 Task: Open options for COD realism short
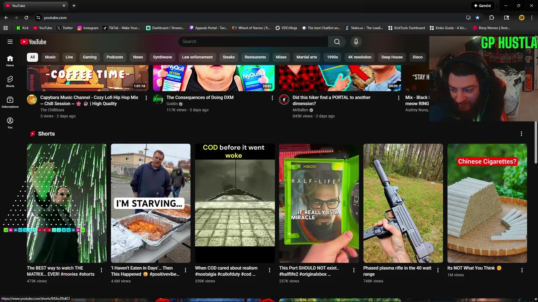(270, 271)
